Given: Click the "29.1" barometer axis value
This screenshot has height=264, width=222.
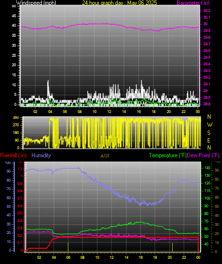Looking at the screenshot, I should click(207, 84).
